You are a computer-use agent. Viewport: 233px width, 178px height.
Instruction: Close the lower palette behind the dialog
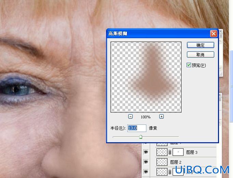pos(220,95)
